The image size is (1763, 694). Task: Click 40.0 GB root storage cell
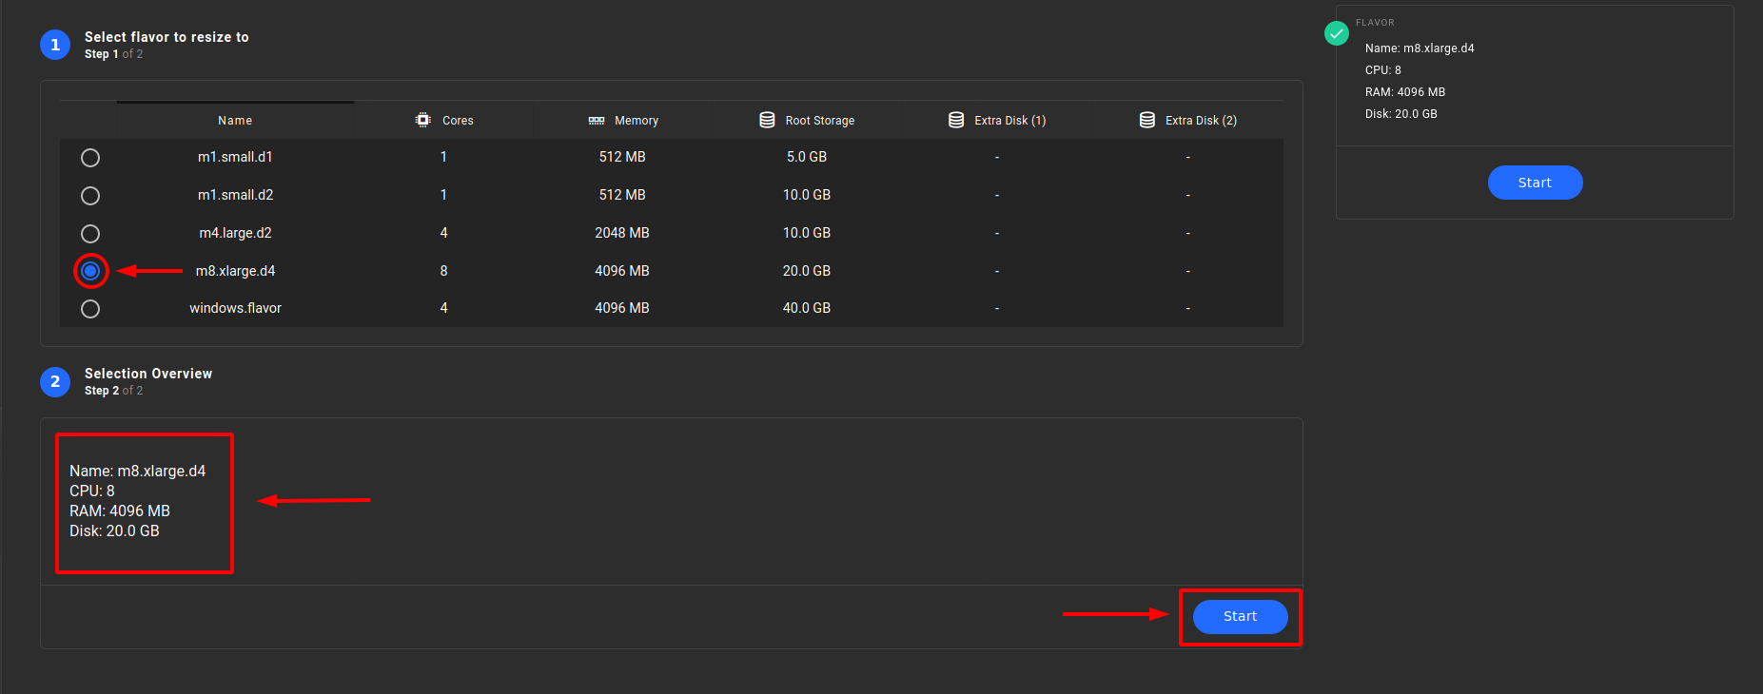click(807, 308)
